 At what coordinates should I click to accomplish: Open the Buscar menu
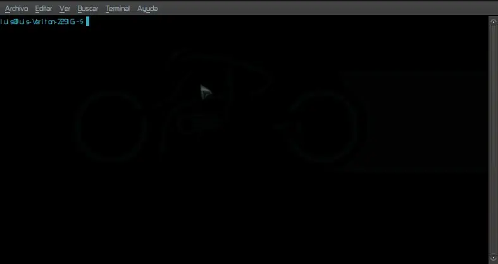(88, 9)
